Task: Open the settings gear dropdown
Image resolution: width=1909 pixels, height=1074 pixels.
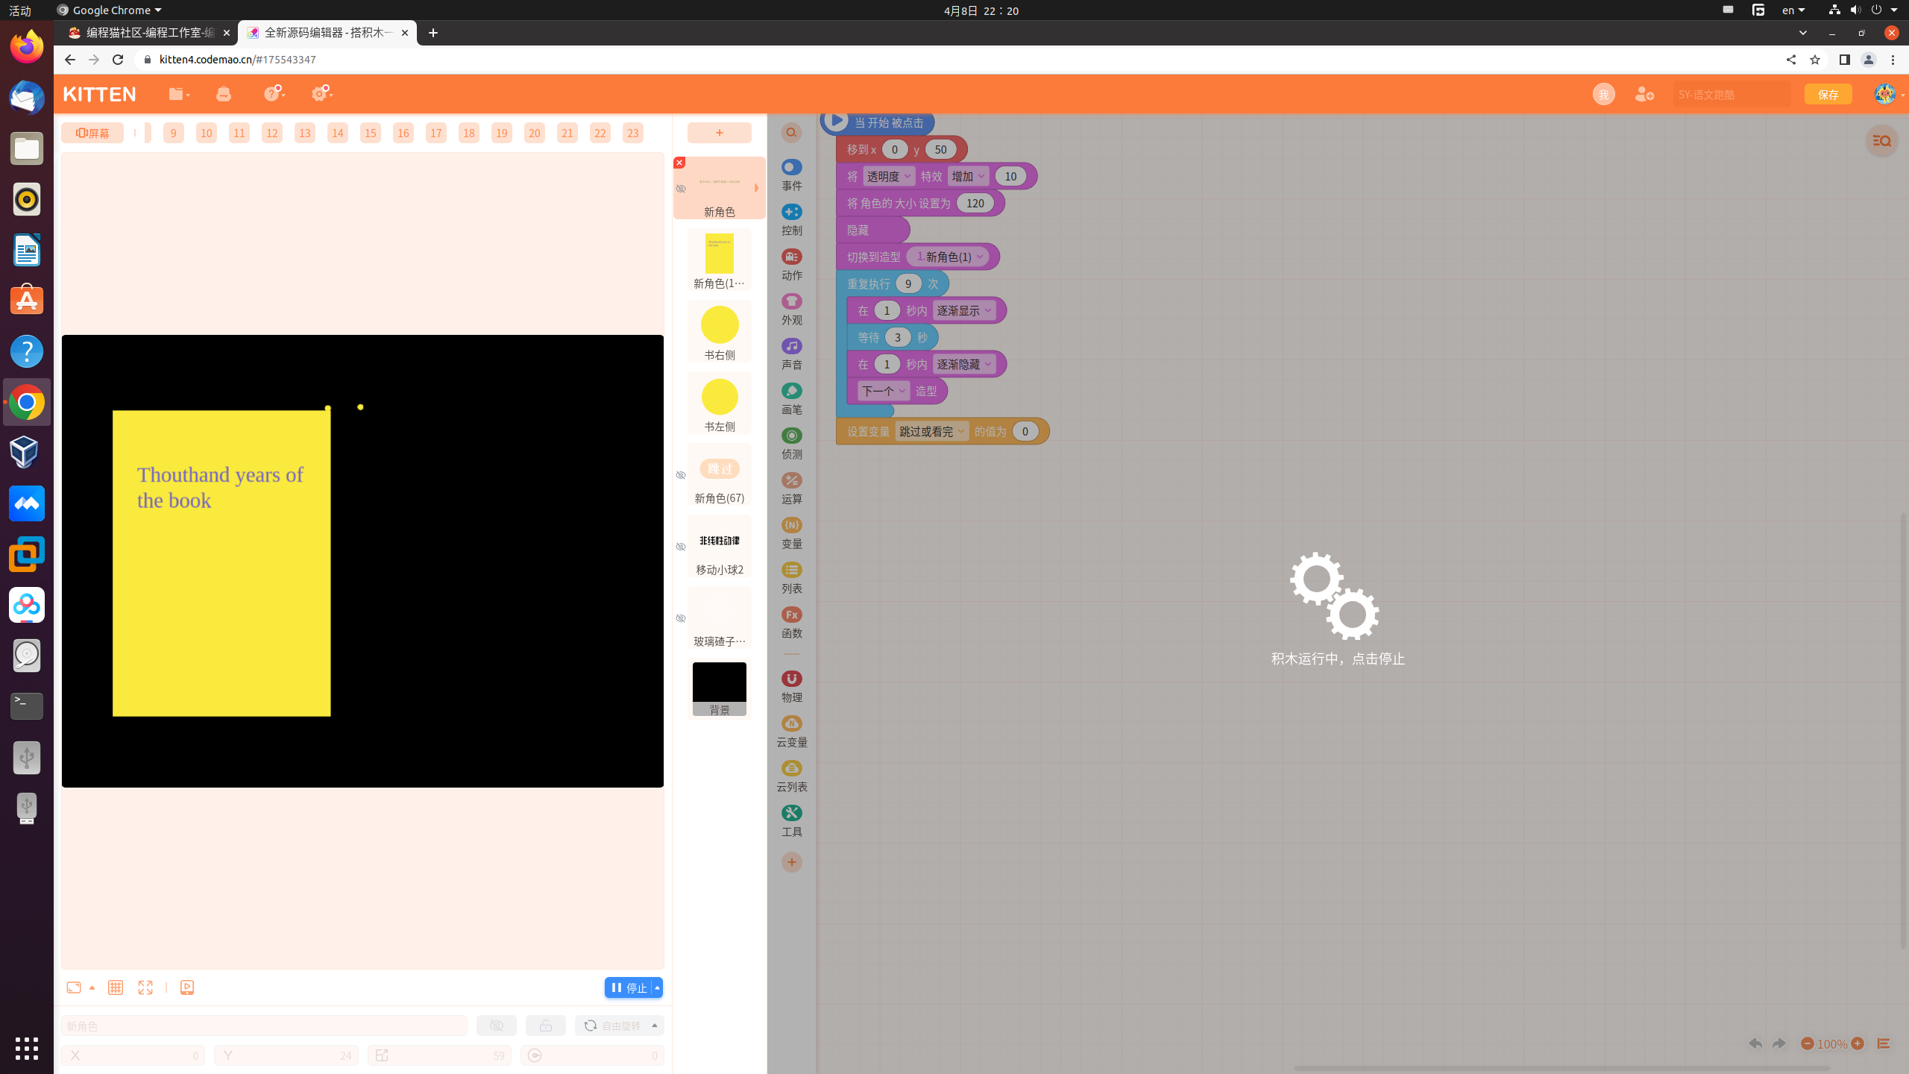Action: coord(322,93)
